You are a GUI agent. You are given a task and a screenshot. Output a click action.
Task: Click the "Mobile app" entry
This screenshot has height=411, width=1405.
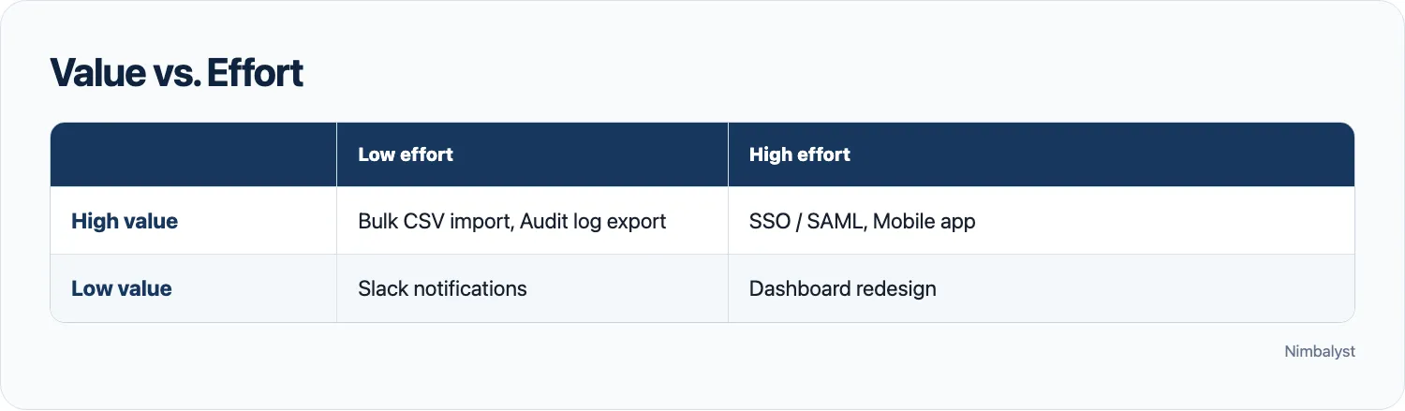pyautogui.click(x=924, y=221)
